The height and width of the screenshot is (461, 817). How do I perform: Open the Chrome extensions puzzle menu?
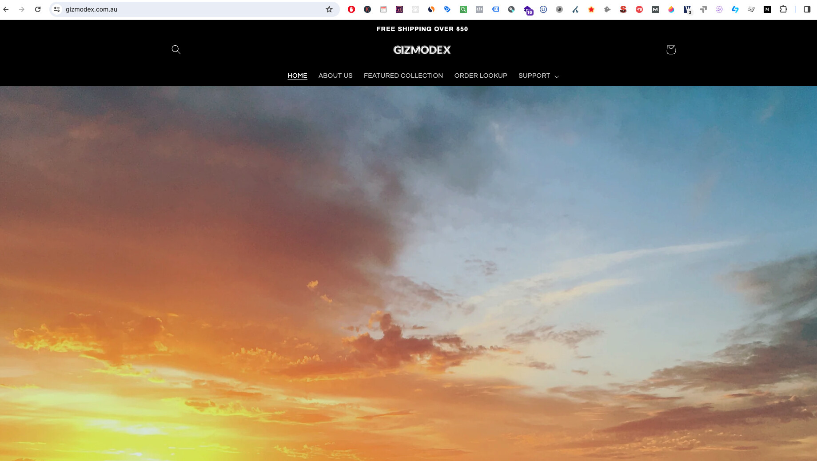pyautogui.click(x=783, y=9)
